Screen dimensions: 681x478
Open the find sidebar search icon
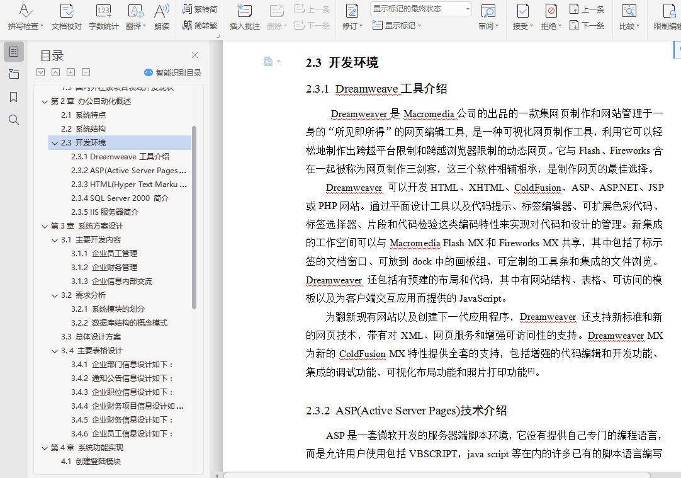coord(13,120)
